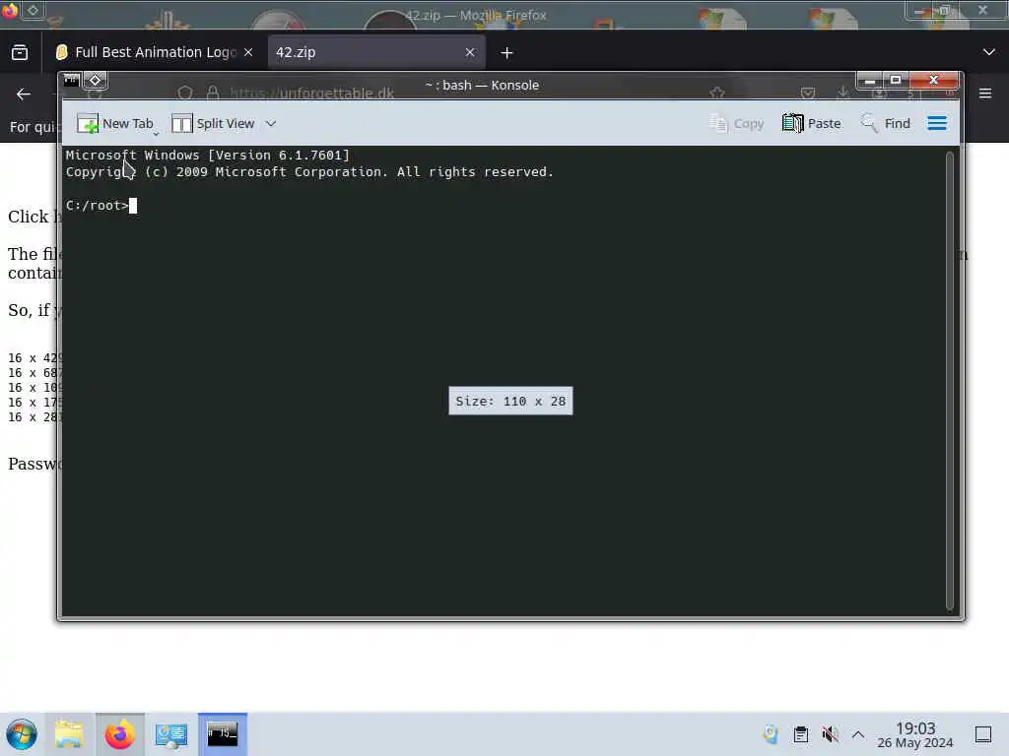1009x756 pixels.
Task: Close the Full Best Animation Logo tab
Action: click(248, 52)
